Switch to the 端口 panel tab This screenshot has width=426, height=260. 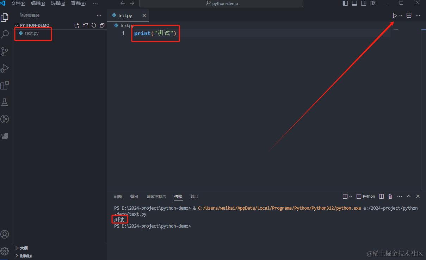tap(195, 197)
